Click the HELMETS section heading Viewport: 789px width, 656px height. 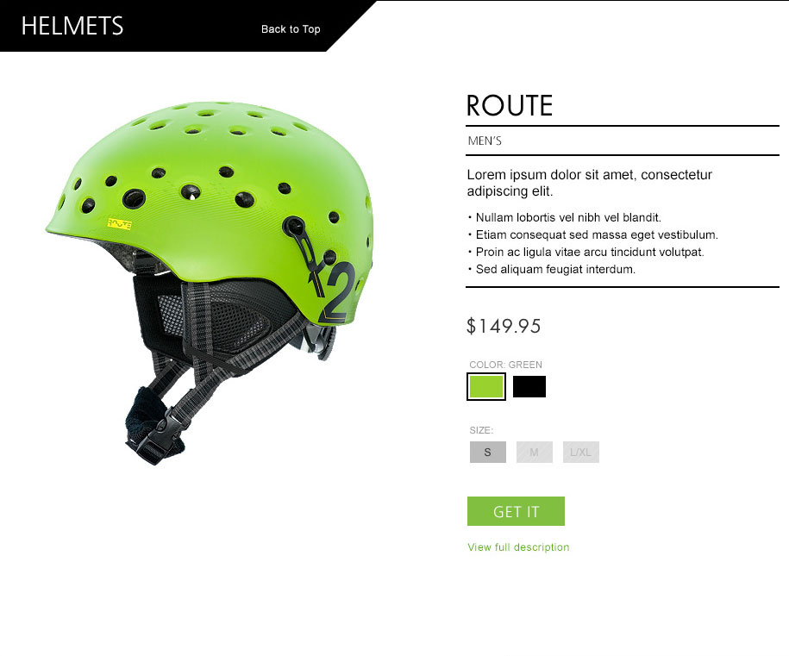(x=72, y=26)
